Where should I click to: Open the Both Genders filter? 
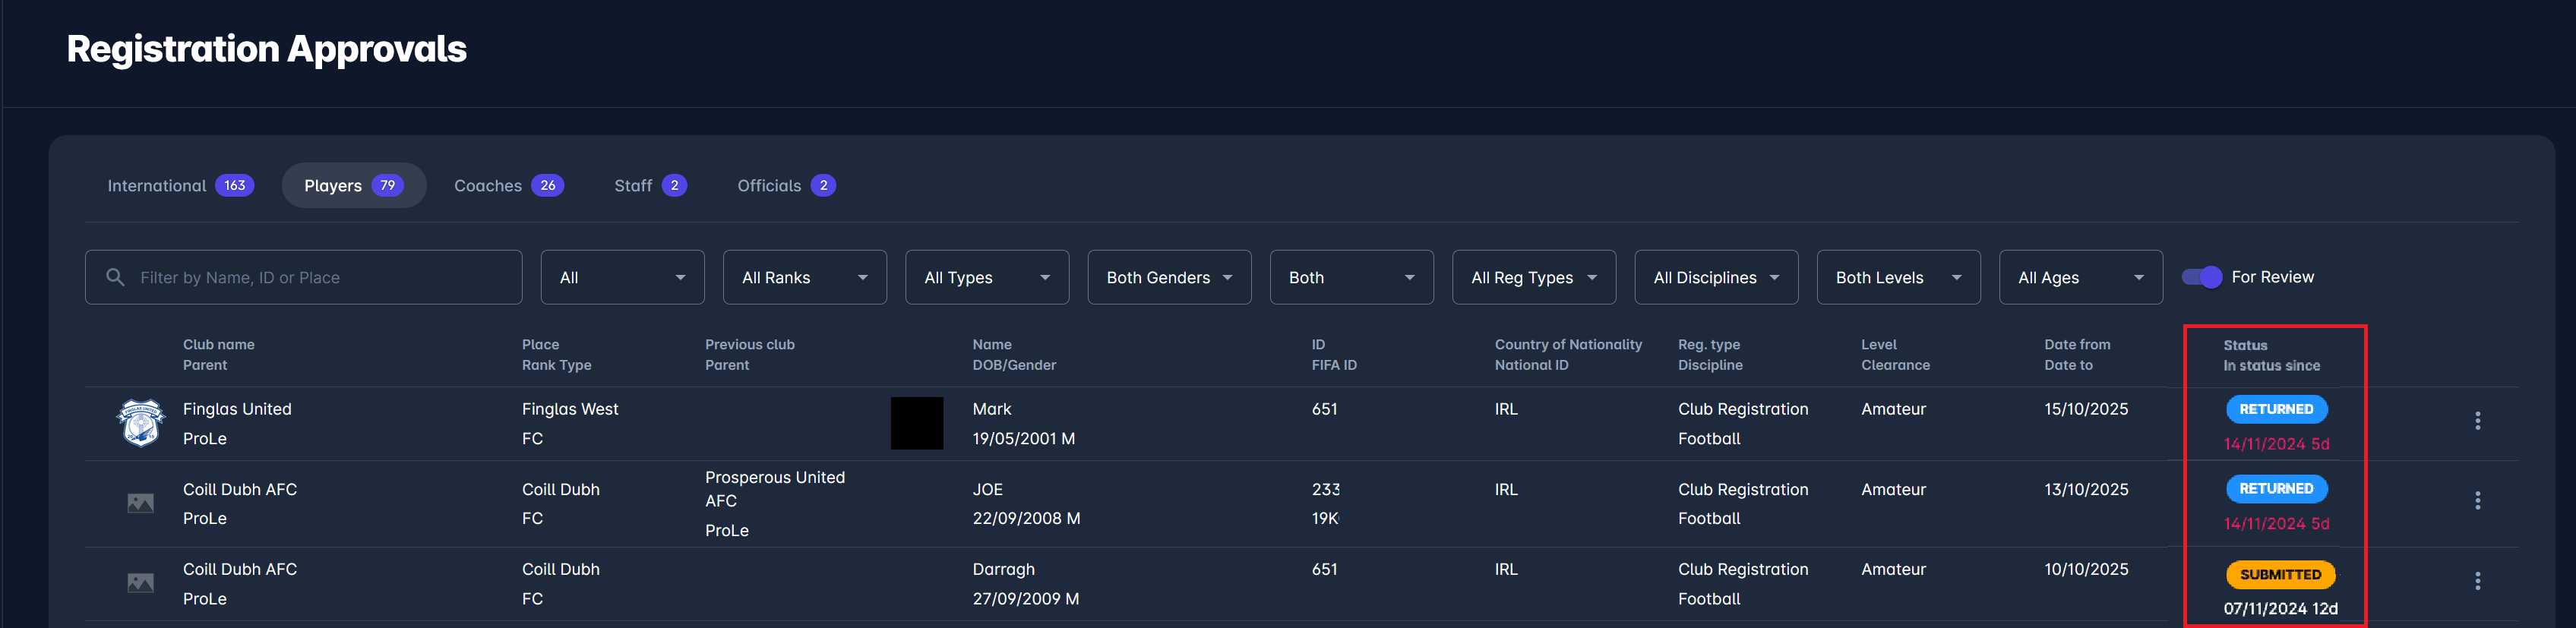pos(1168,277)
